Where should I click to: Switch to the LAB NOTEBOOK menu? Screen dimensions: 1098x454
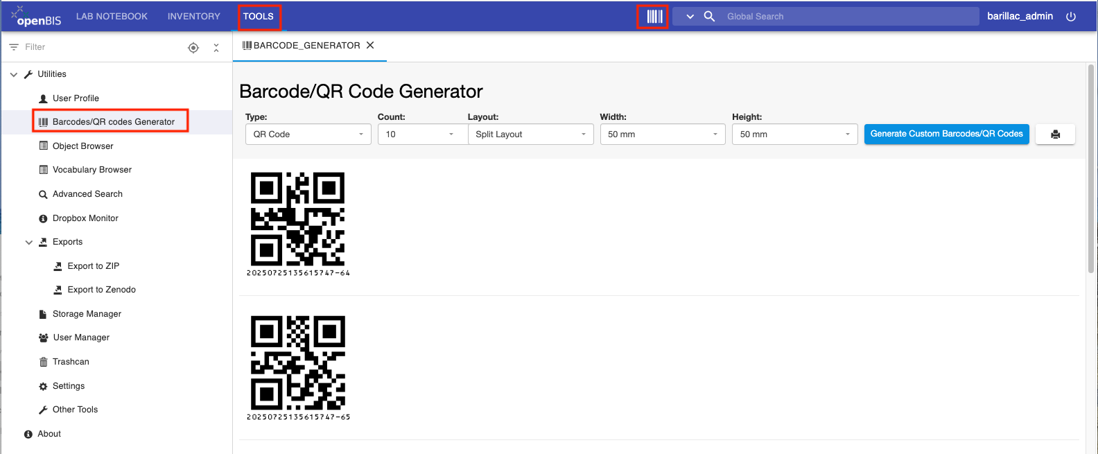point(112,16)
